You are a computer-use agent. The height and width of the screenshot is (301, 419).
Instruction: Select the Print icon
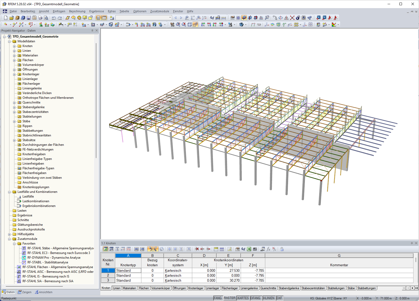point(40,18)
